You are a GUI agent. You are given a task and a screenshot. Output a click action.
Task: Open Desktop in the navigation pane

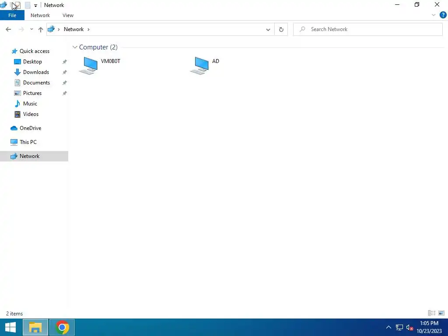pyautogui.click(x=32, y=62)
